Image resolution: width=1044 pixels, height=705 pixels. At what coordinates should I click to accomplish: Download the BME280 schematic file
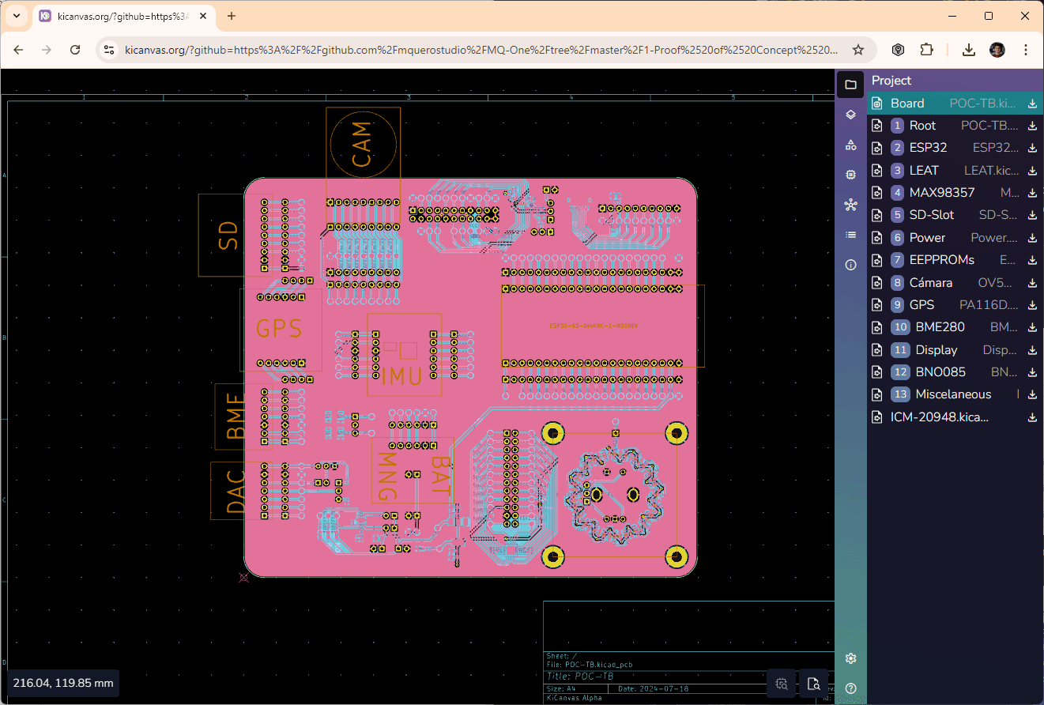point(1032,327)
